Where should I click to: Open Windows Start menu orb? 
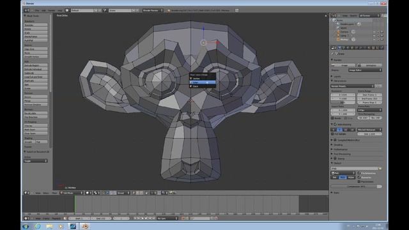pyautogui.click(x=26, y=226)
